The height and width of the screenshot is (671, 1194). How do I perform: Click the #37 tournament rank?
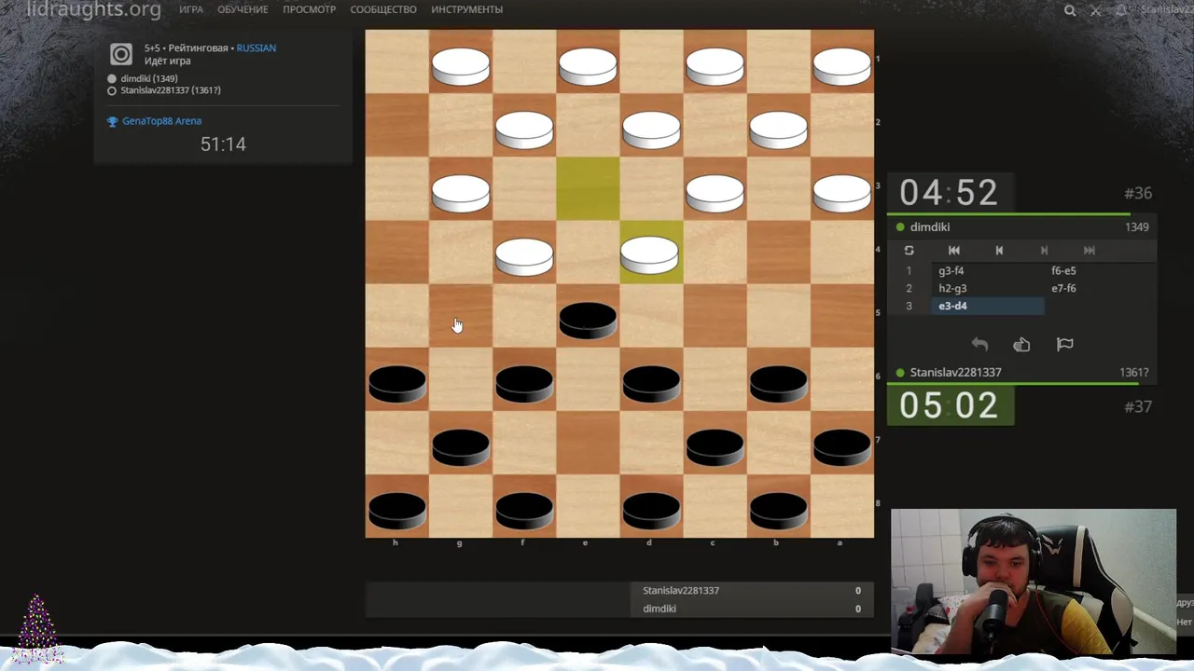click(x=1138, y=406)
